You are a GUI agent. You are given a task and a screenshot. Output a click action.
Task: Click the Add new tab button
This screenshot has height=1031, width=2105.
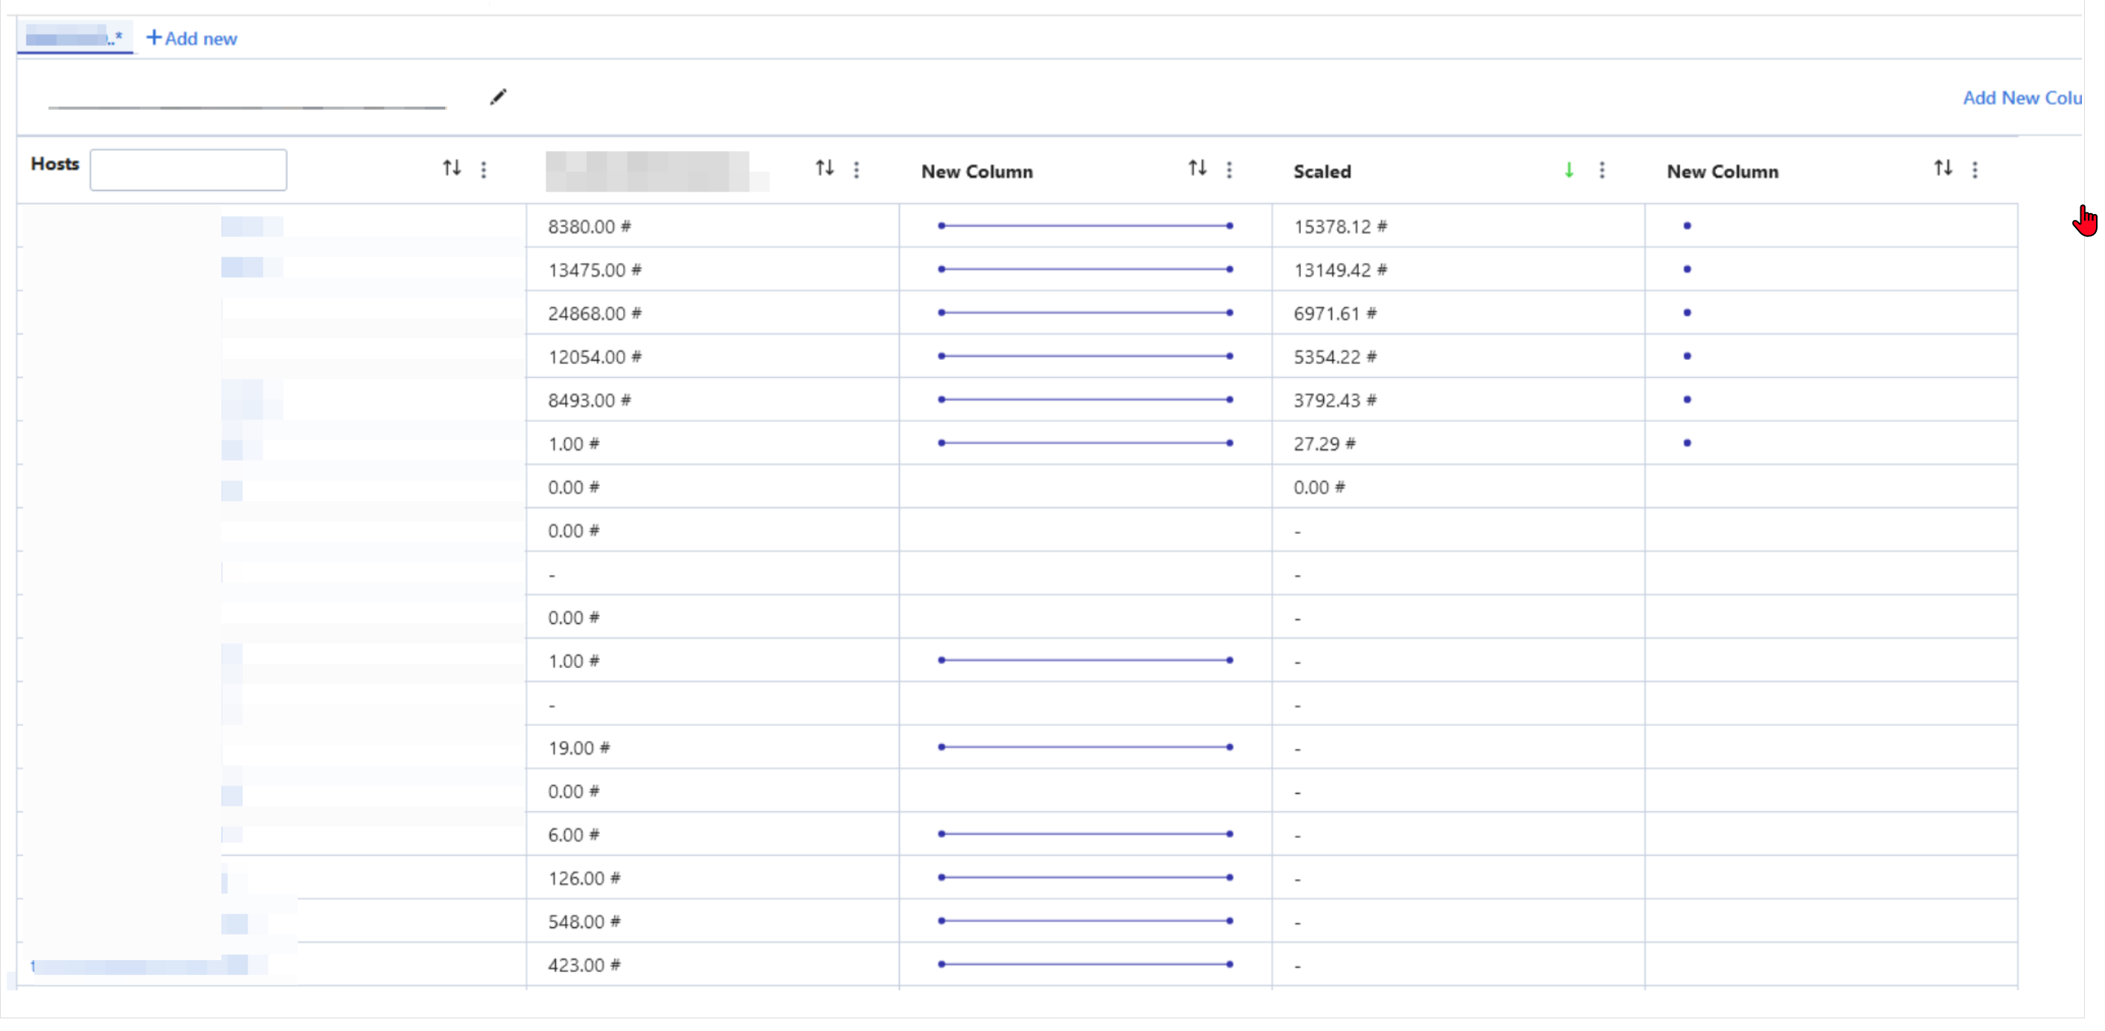coord(192,39)
